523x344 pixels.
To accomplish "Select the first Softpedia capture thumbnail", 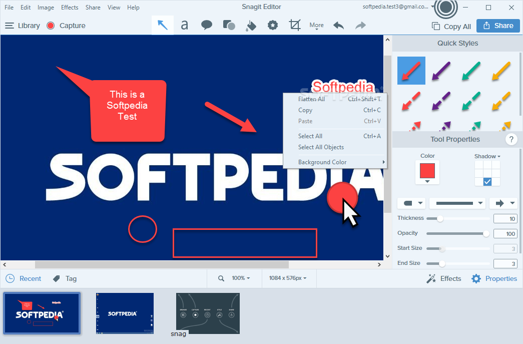I will point(42,313).
